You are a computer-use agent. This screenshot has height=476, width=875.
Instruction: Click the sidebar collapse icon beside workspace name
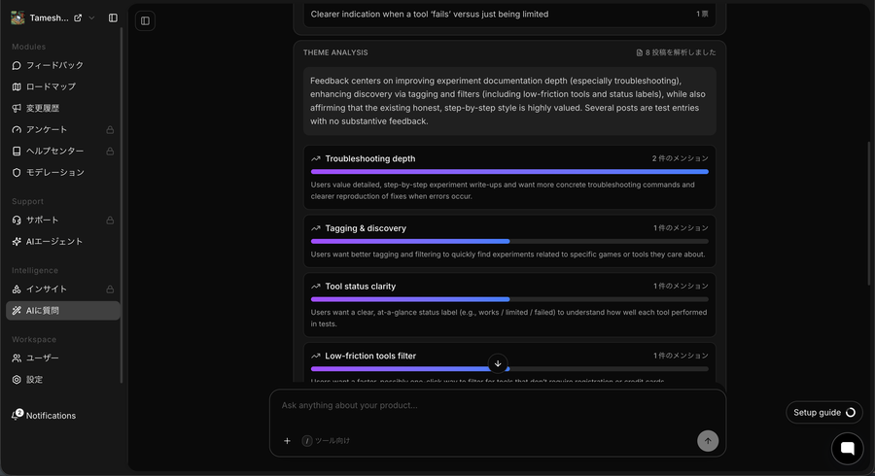113,17
